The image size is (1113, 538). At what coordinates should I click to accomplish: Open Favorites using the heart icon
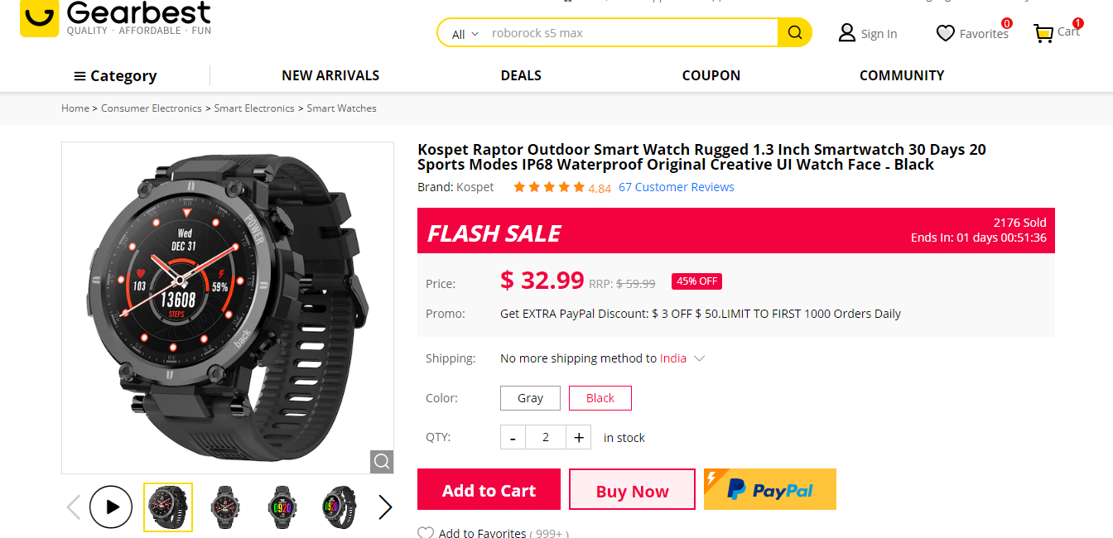click(x=947, y=32)
